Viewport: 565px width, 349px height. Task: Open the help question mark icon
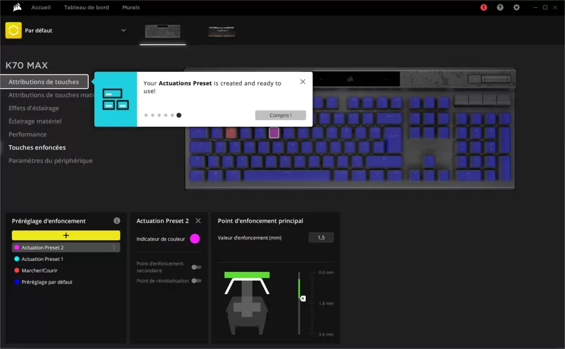point(500,7)
